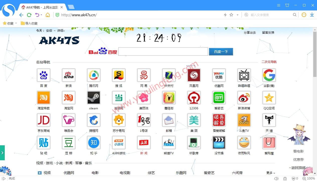The image size is (317, 181).
Task: Open the Steam icon
Action: tap(94, 98)
